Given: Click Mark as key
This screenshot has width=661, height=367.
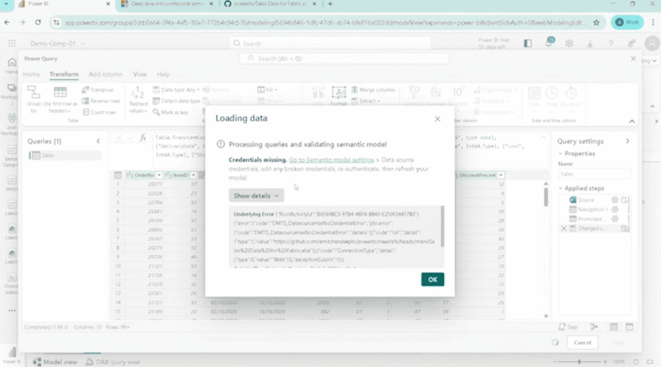Looking at the screenshot, I should [170, 112].
